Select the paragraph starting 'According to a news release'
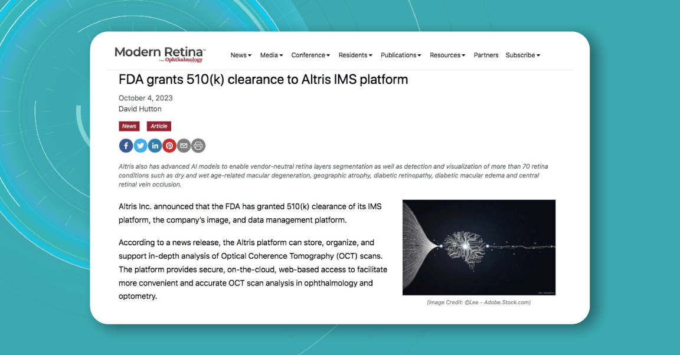 click(x=253, y=269)
